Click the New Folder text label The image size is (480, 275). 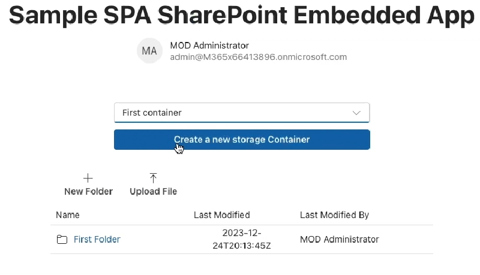[x=88, y=192]
